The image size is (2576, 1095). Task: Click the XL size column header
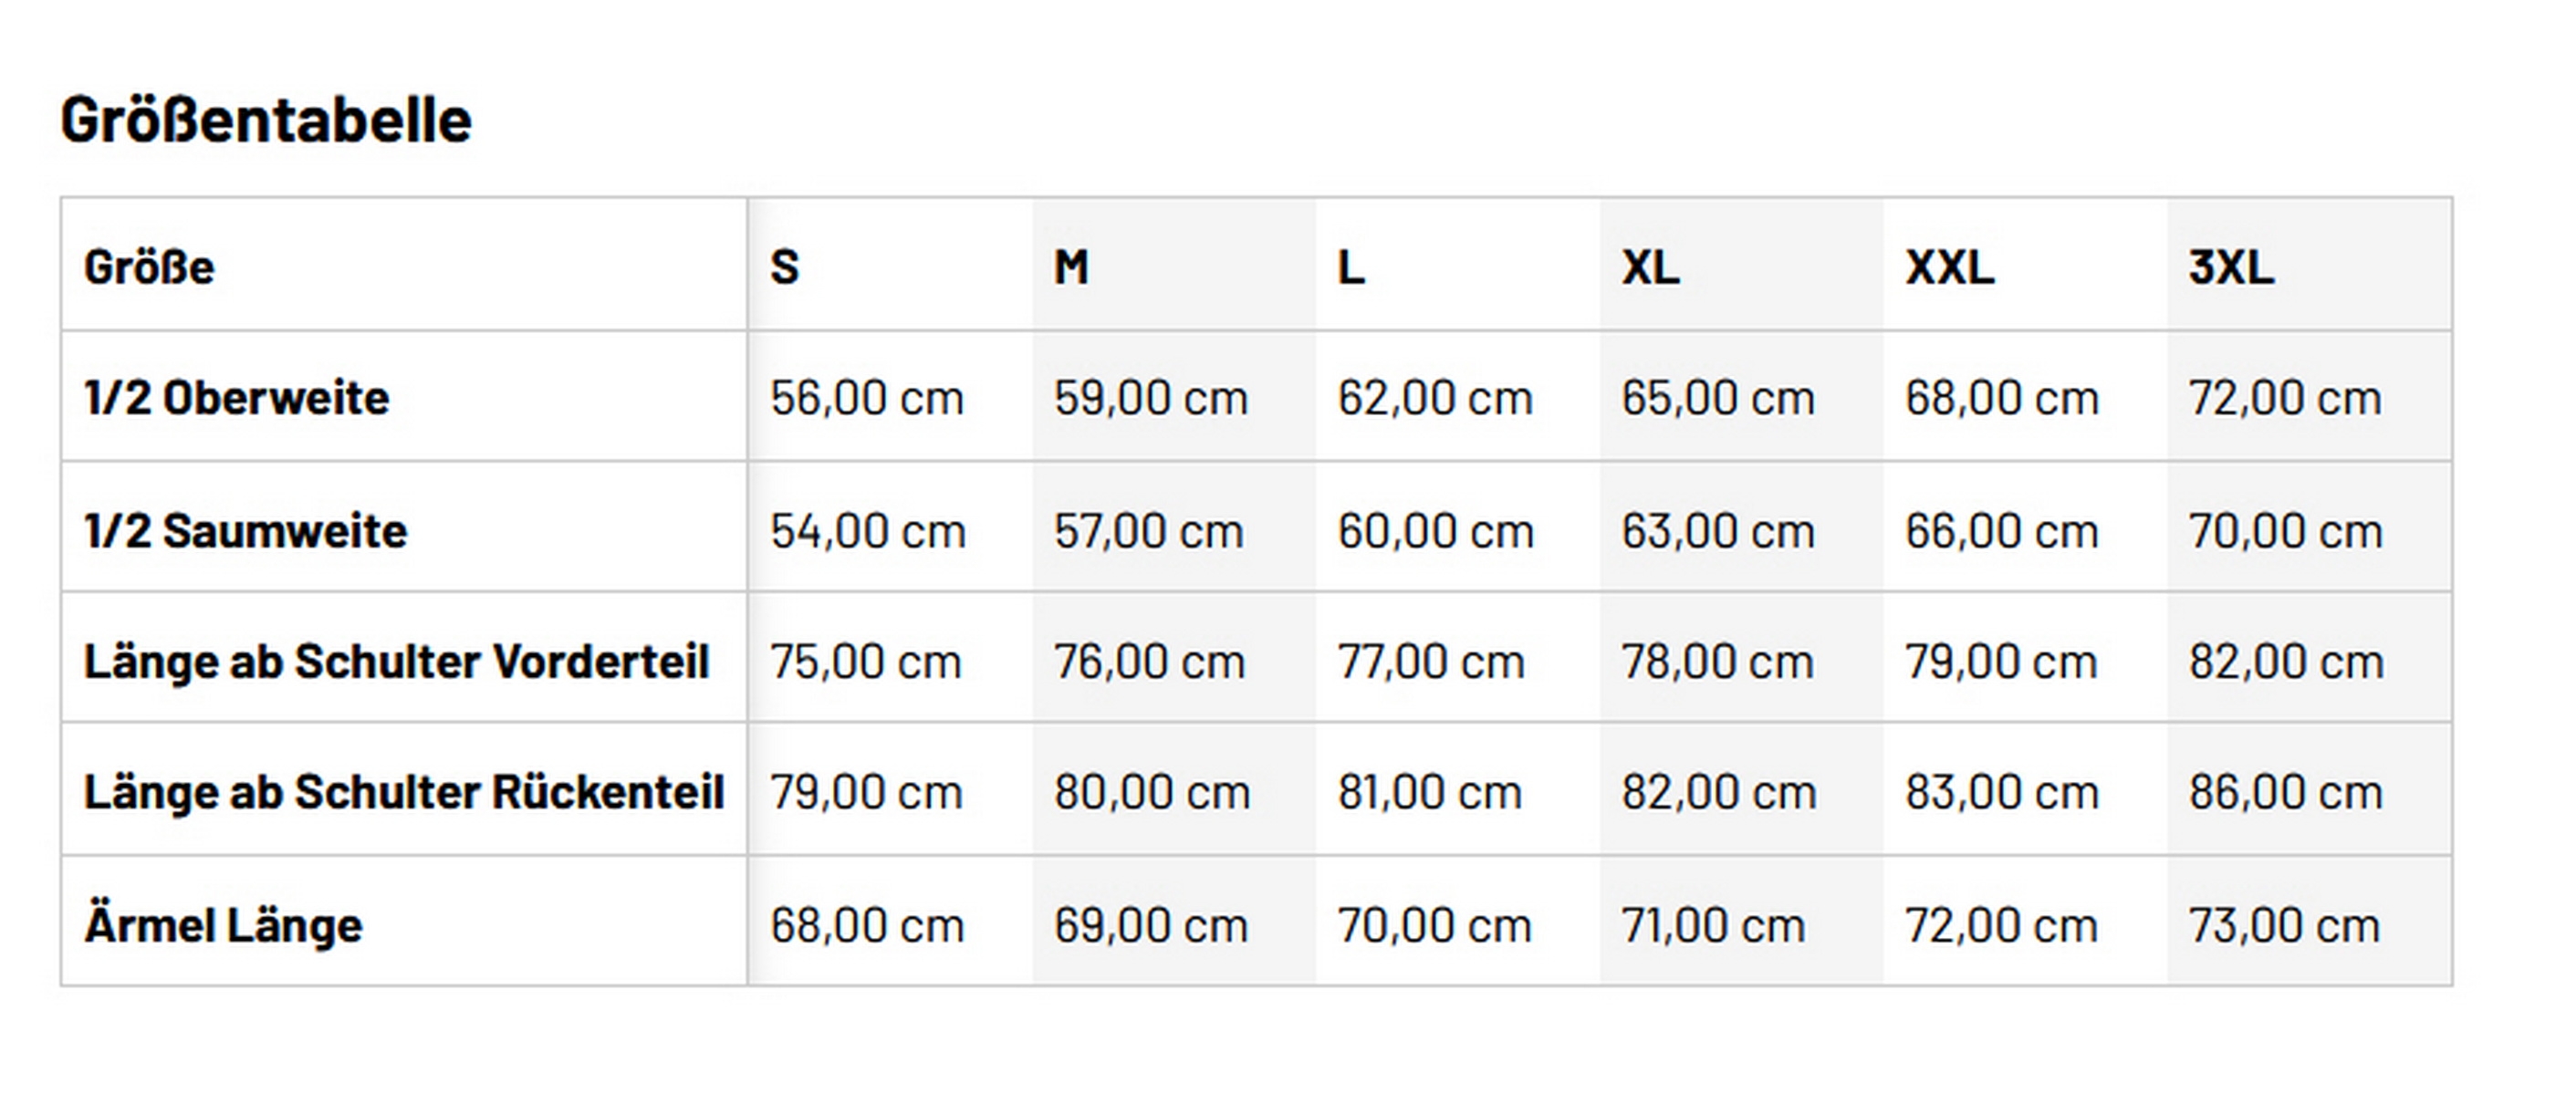[1650, 267]
